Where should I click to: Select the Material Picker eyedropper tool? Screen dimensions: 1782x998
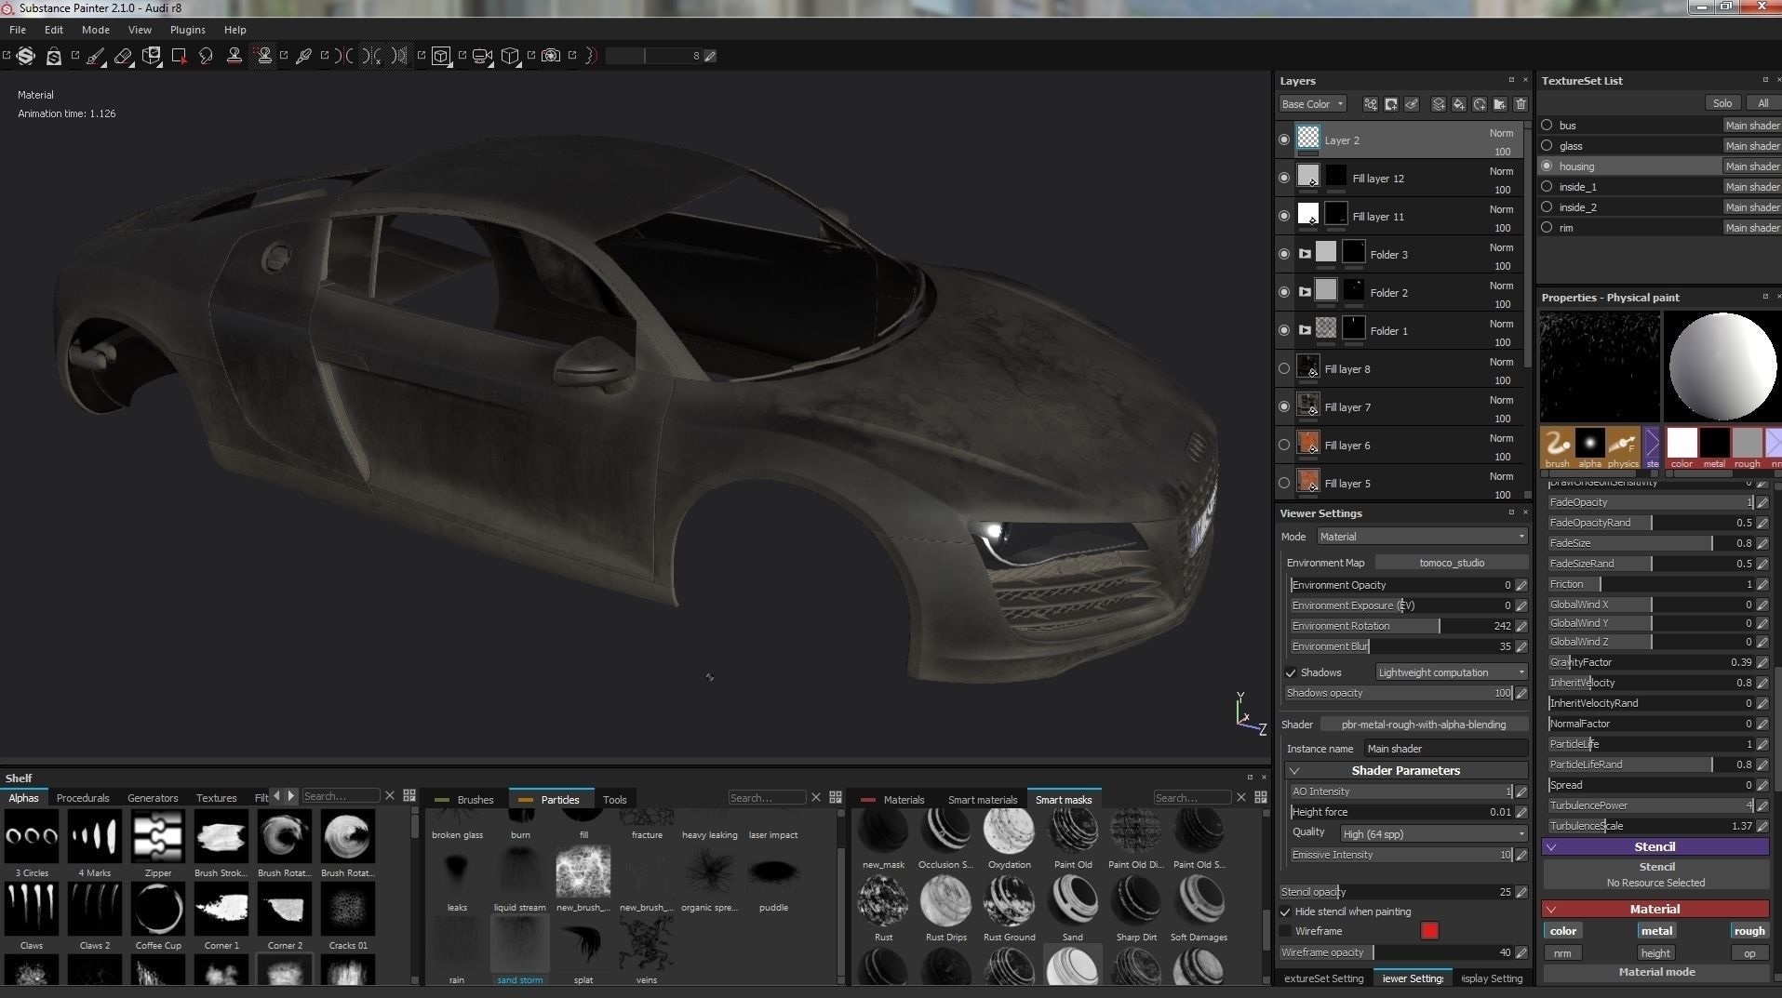click(x=303, y=56)
